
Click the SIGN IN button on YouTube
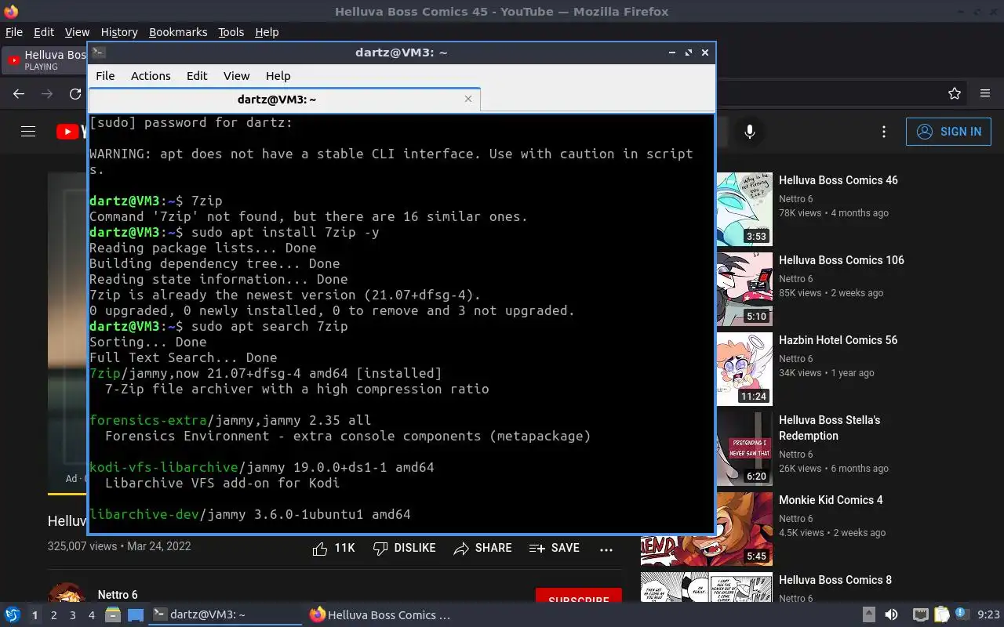tap(948, 132)
